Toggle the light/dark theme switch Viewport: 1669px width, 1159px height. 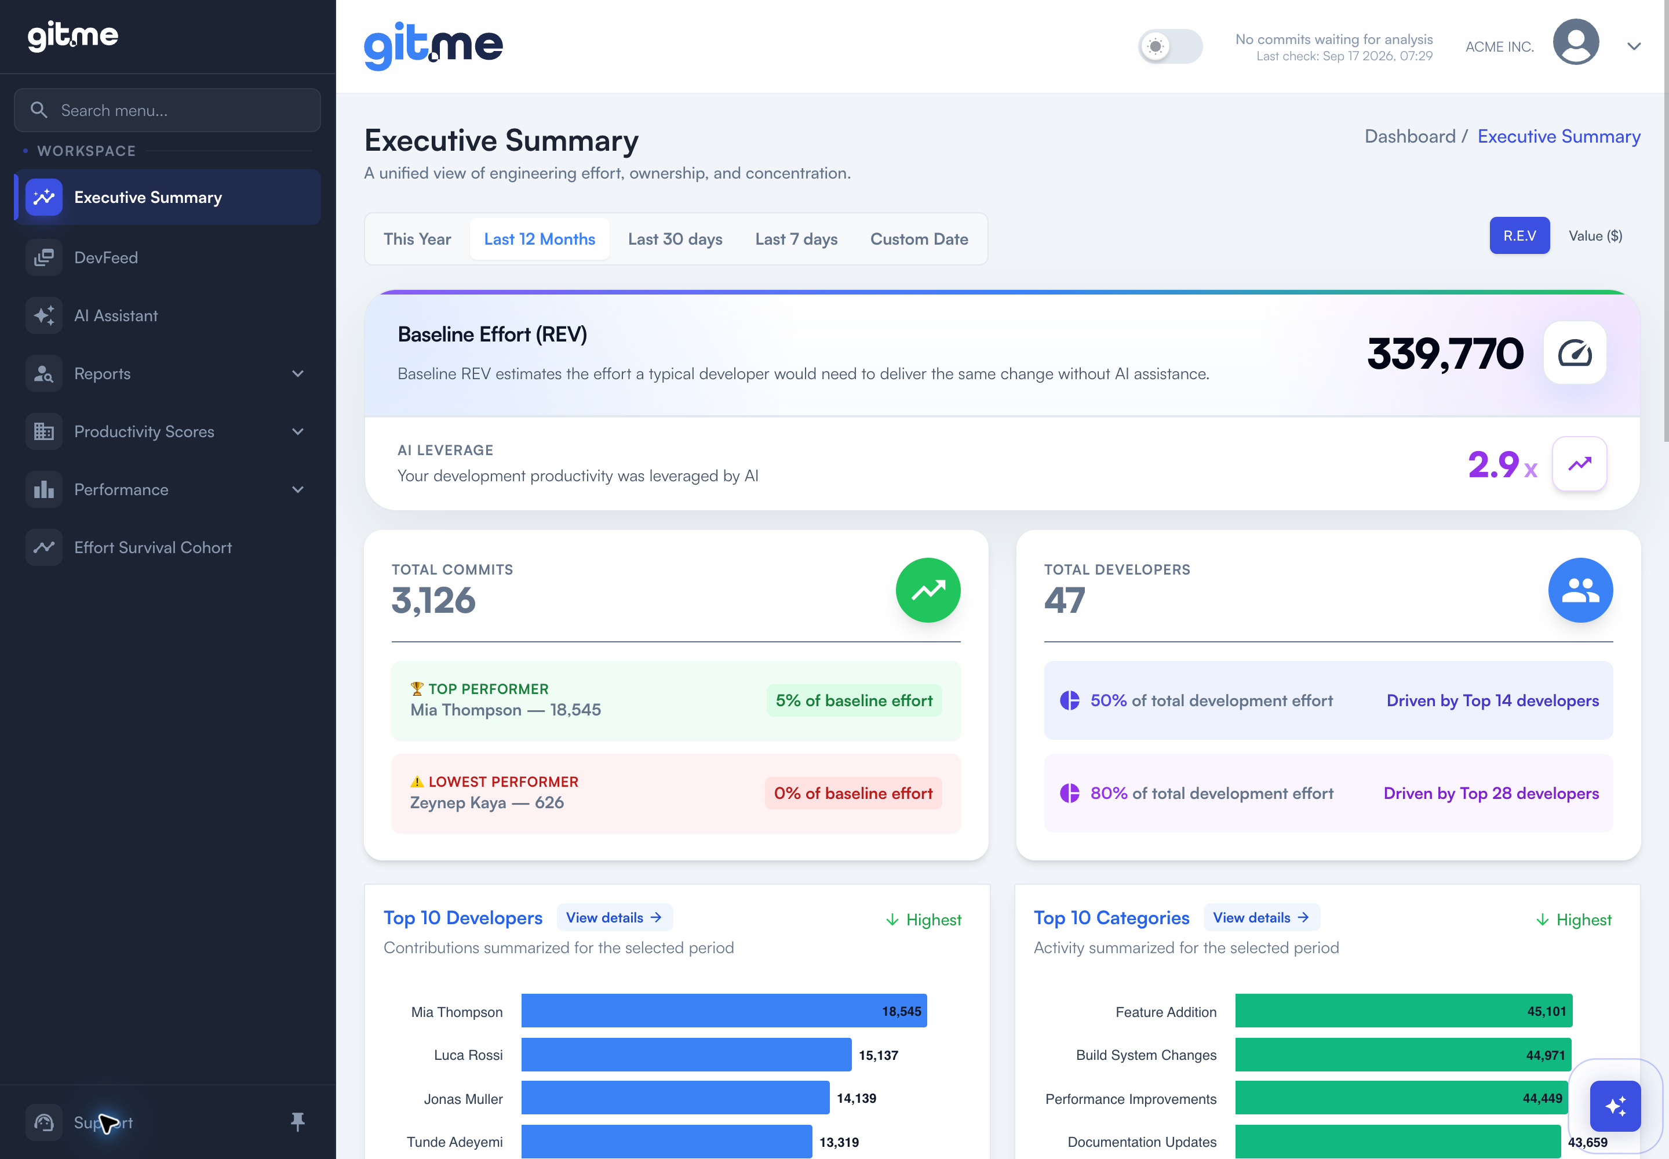coord(1171,46)
